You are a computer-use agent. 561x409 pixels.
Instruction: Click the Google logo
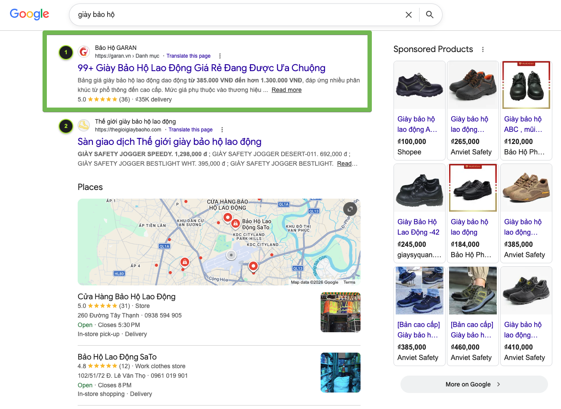[30, 14]
